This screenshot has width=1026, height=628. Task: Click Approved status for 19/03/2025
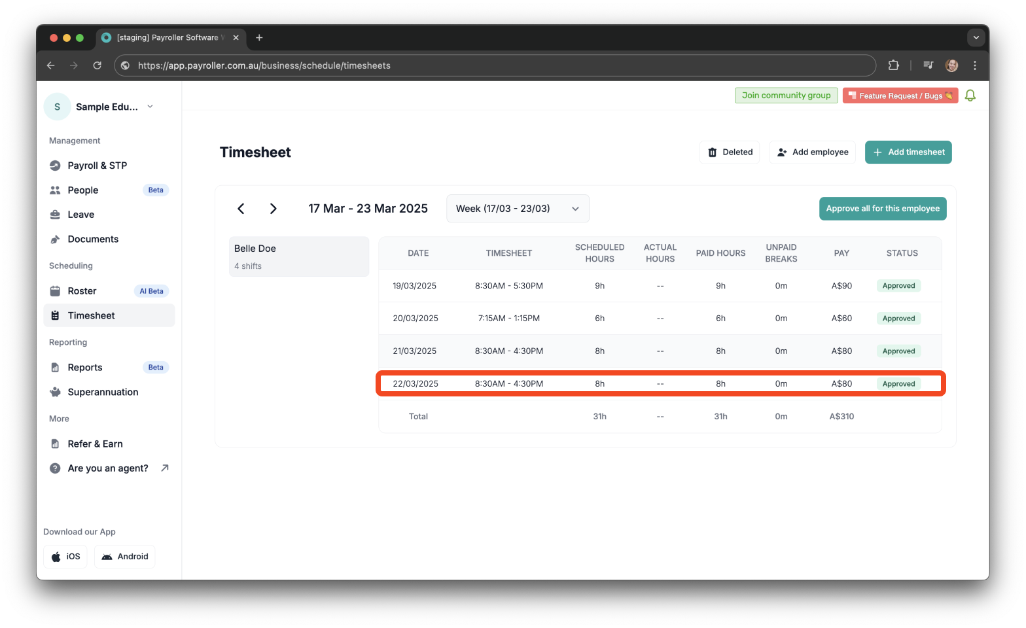pos(899,286)
